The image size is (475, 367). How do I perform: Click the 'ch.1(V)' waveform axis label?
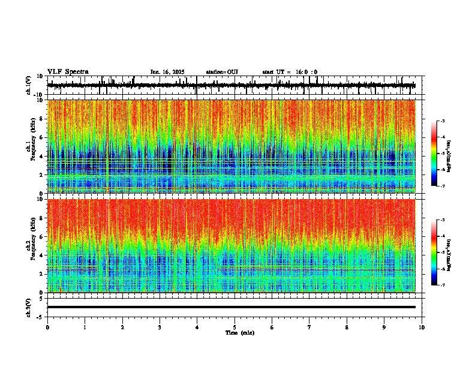(29, 85)
